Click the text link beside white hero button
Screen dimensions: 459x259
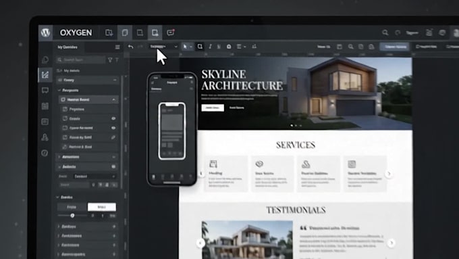coord(236,108)
